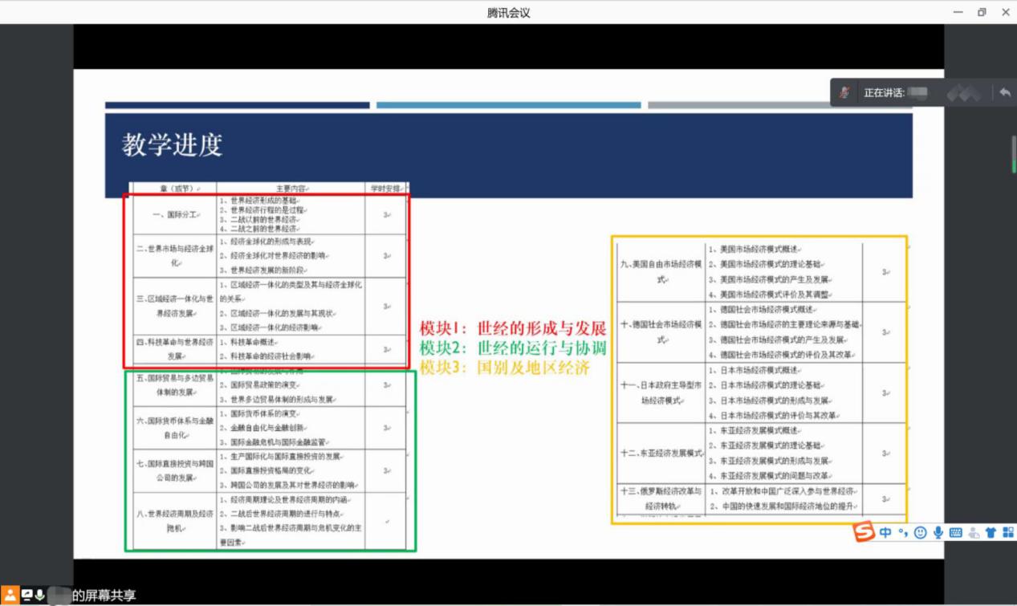Open the Sogou emoji smiley panel
Image resolution: width=1017 pixels, height=606 pixels.
tap(920, 532)
